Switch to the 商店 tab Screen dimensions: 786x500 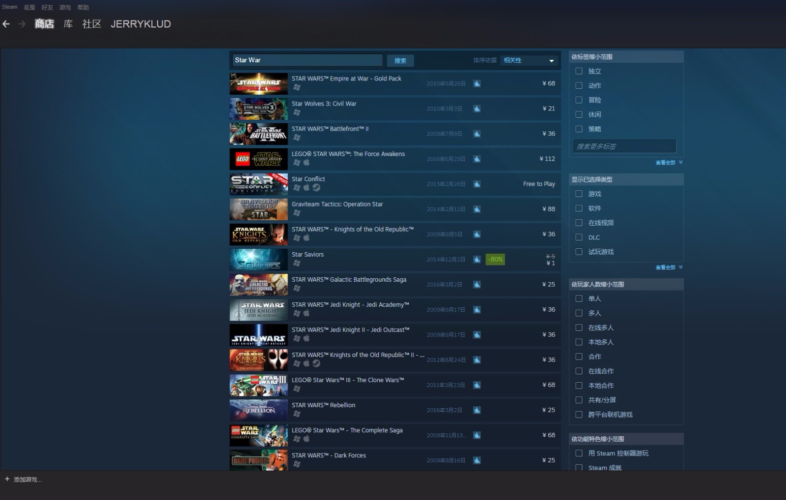(x=44, y=24)
